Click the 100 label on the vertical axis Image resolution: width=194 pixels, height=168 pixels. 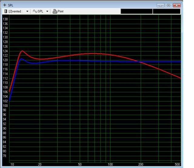click(x=5, y=106)
